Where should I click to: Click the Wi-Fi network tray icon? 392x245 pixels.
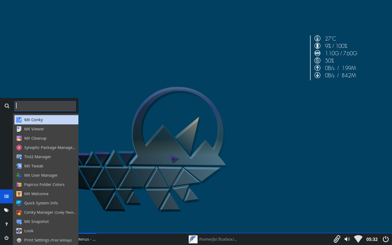[x=358, y=239]
